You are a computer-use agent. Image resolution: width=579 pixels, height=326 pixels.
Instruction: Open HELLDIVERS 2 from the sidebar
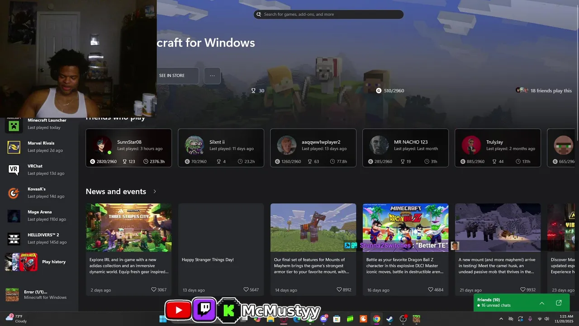click(x=39, y=239)
